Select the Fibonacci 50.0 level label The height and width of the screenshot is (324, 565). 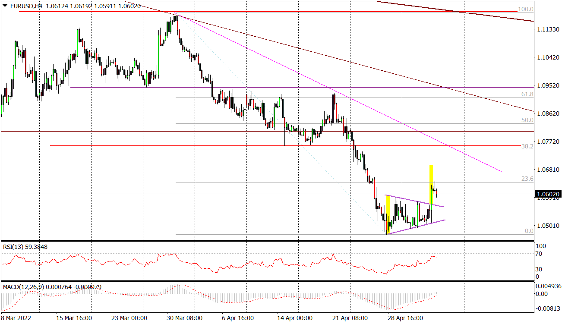[x=527, y=120]
